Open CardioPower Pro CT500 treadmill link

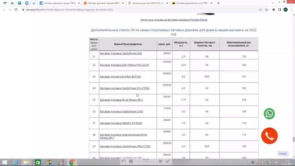click(124, 88)
